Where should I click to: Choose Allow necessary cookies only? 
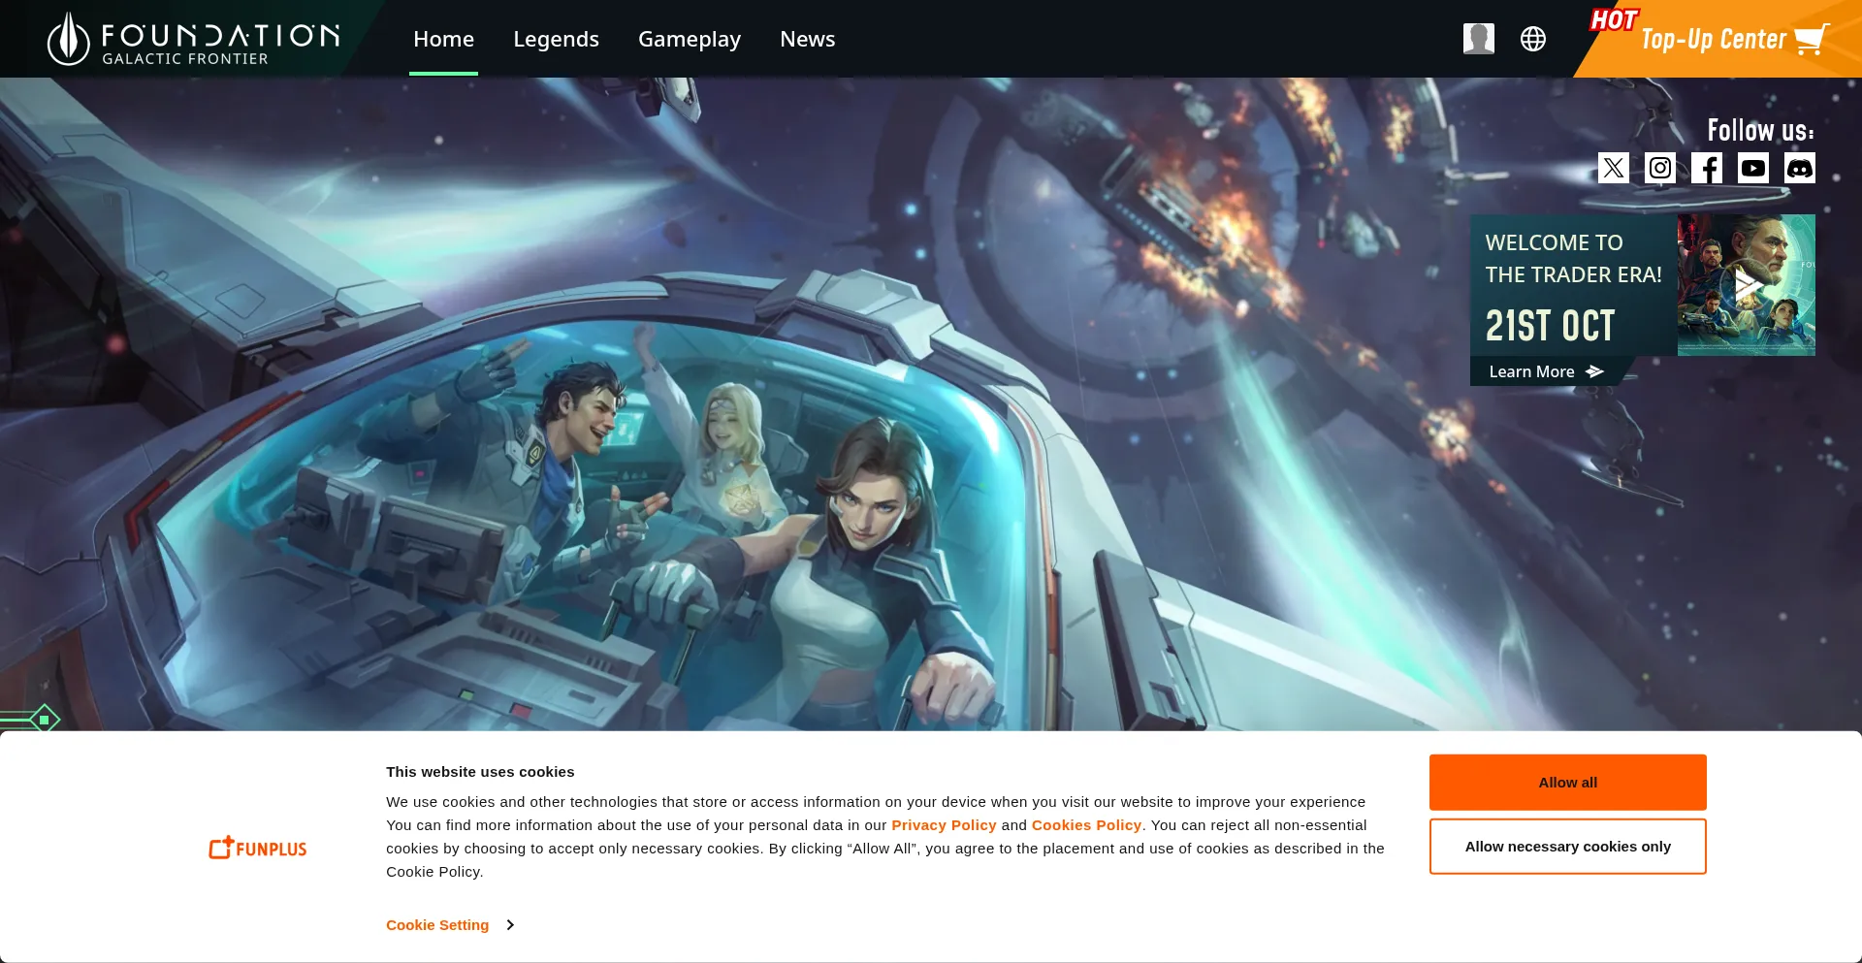(1567, 847)
